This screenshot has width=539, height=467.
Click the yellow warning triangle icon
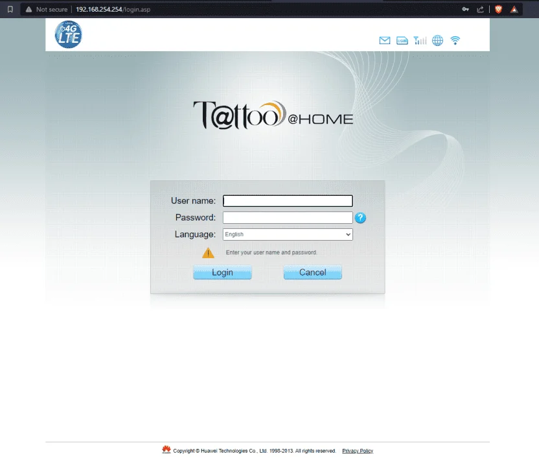click(208, 253)
